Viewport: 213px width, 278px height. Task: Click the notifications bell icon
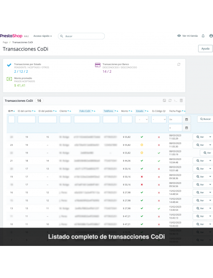coord(203,36)
